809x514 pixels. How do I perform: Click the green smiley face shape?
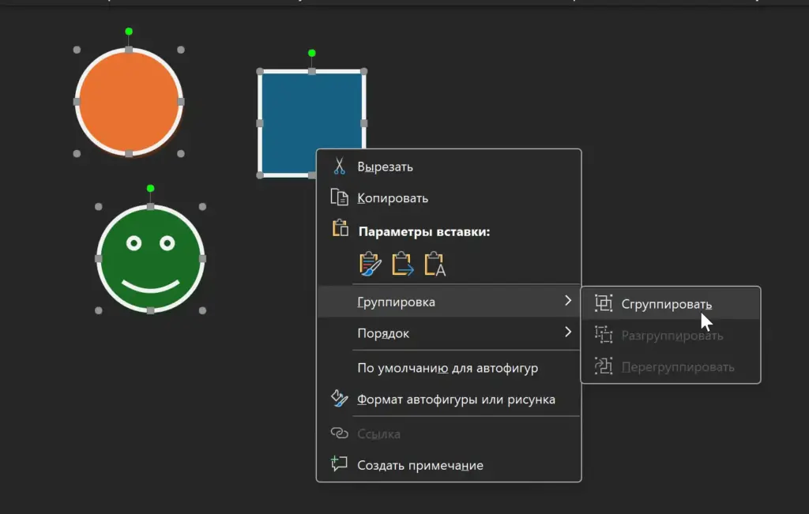pos(151,258)
